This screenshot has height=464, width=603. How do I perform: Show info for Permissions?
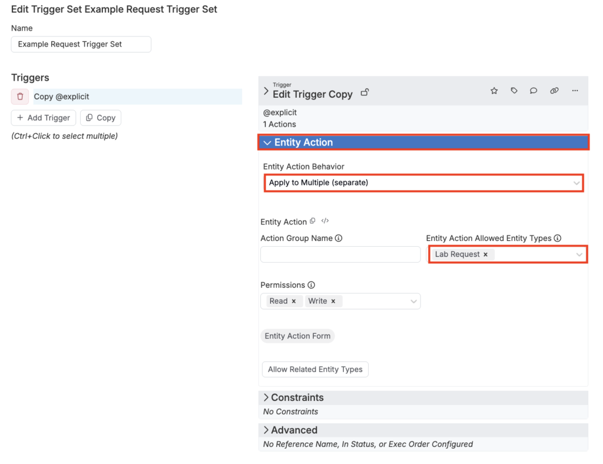(311, 285)
